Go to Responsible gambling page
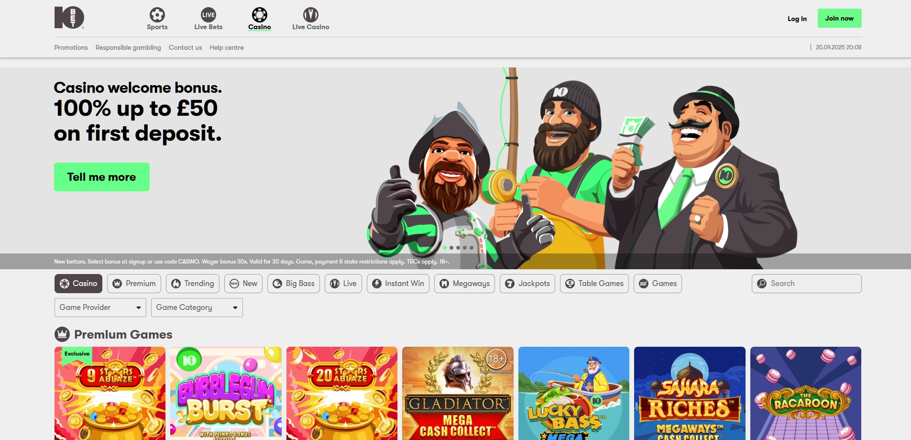 coord(128,47)
